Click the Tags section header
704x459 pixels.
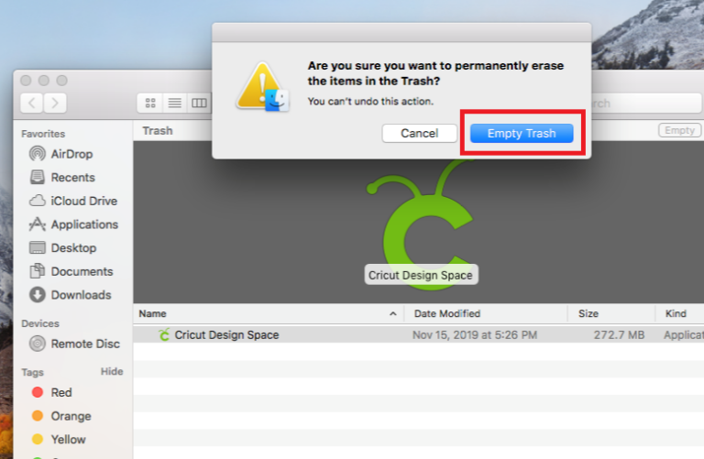tap(32, 372)
